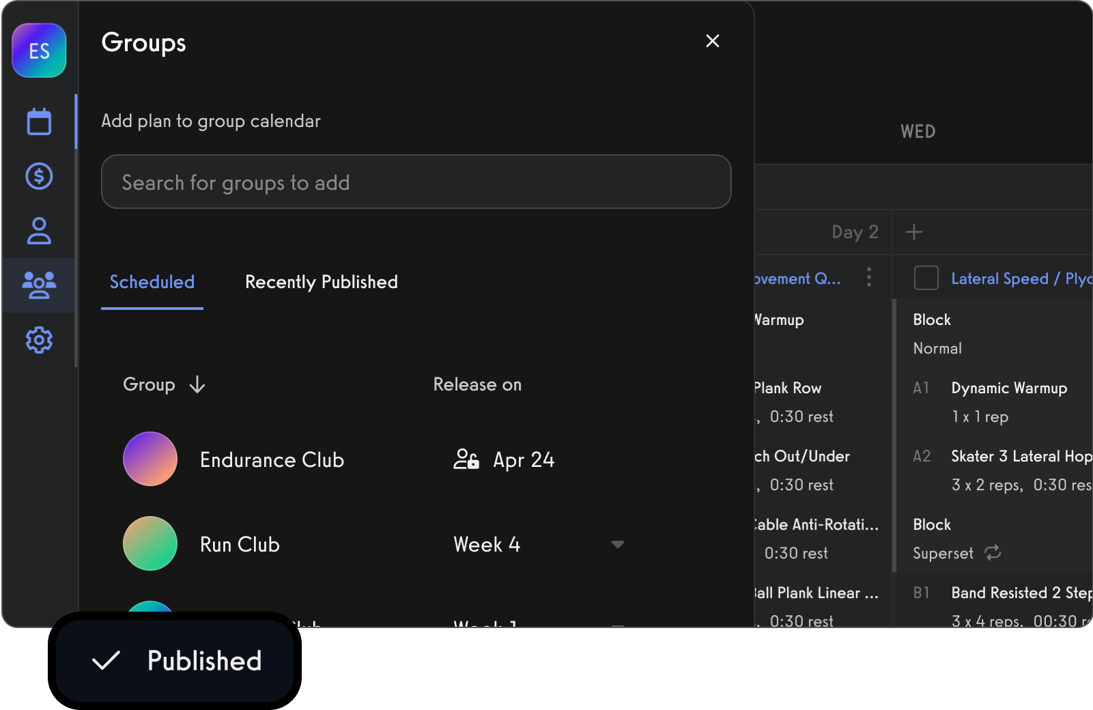Switch to the Scheduled tab
The image size is (1093, 710).
click(x=152, y=282)
